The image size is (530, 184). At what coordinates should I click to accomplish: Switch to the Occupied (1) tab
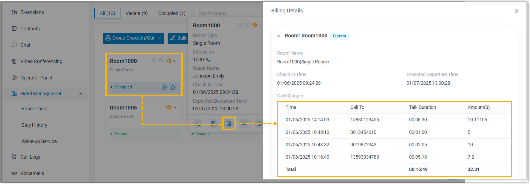[x=172, y=13]
